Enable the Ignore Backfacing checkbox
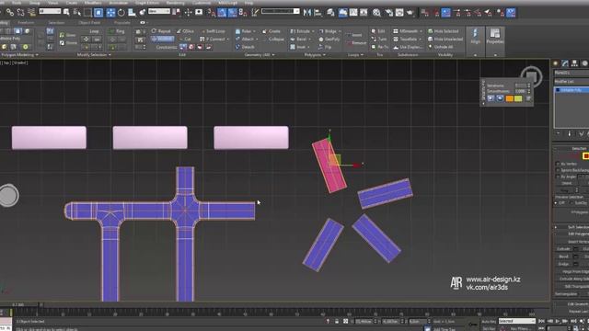 (558, 170)
